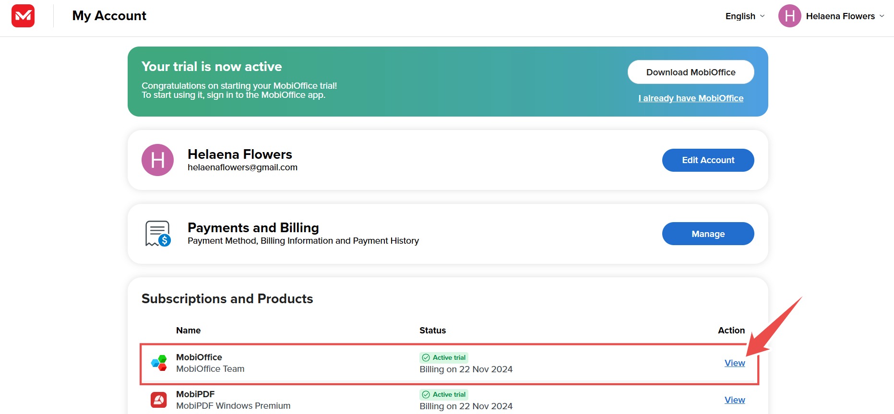Image resolution: width=894 pixels, height=414 pixels.
Task: Click the Edit Account button
Action: (x=708, y=160)
